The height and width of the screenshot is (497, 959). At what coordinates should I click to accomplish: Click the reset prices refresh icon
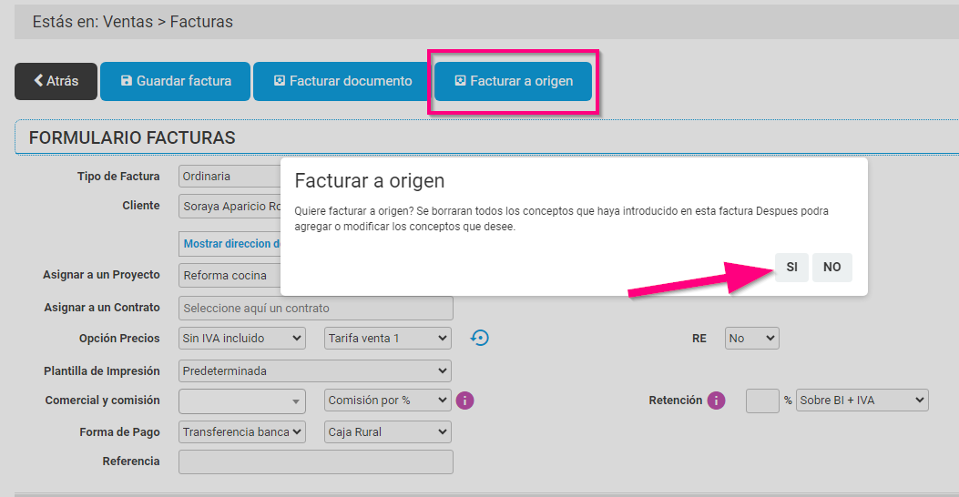(479, 338)
